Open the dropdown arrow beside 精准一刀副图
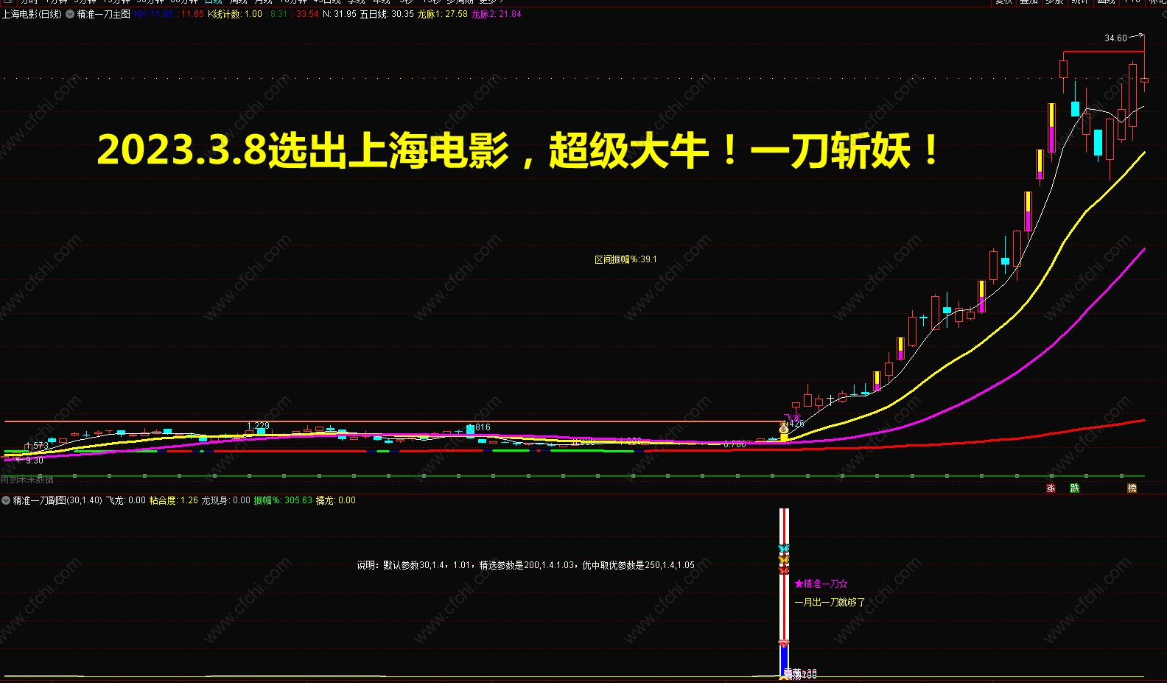Viewport: 1167px width, 683px height. [x=6, y=500]
